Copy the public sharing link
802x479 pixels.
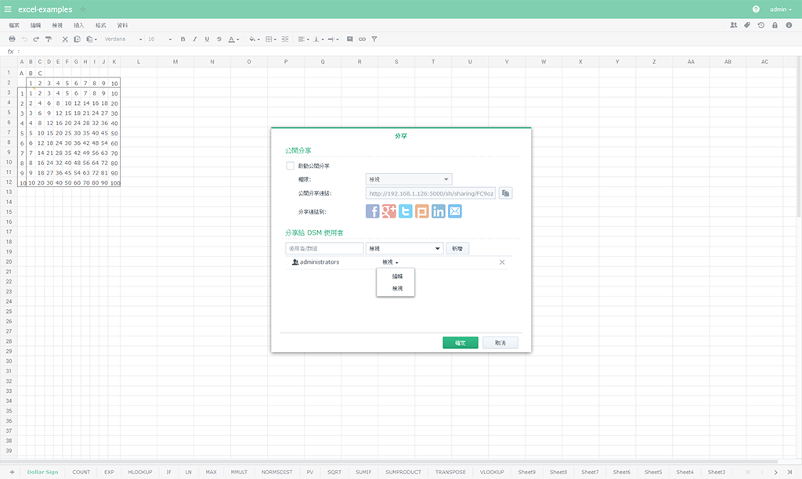click(x=505, y=193)
